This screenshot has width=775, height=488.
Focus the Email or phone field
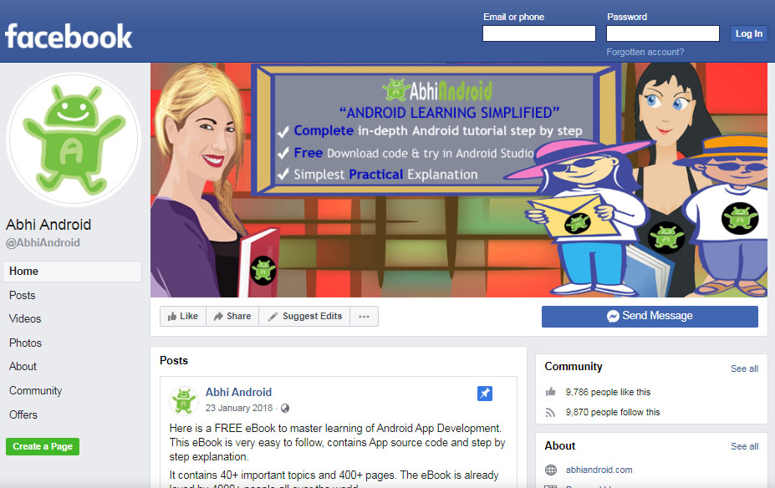click(538, 33)
